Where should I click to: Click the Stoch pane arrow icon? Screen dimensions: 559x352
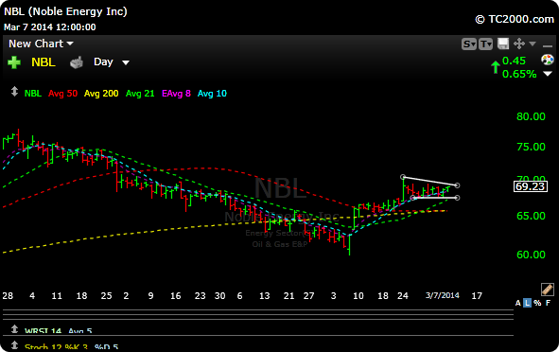tap(14, 345)
